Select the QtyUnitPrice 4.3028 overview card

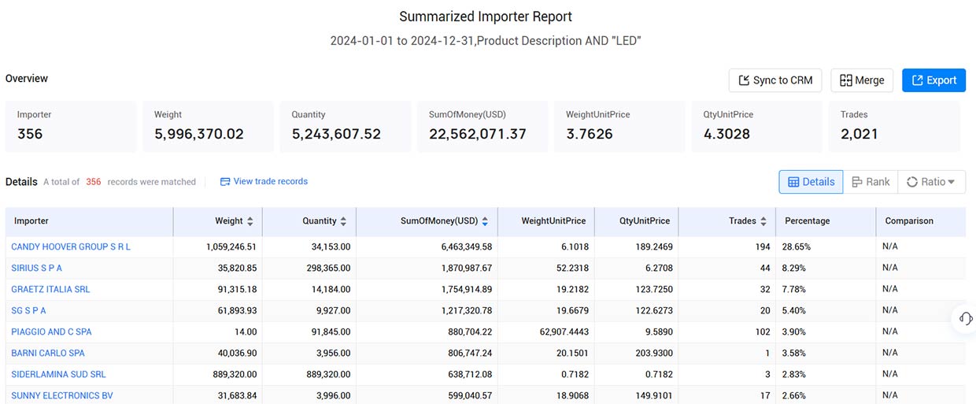[x=757, y=126]
